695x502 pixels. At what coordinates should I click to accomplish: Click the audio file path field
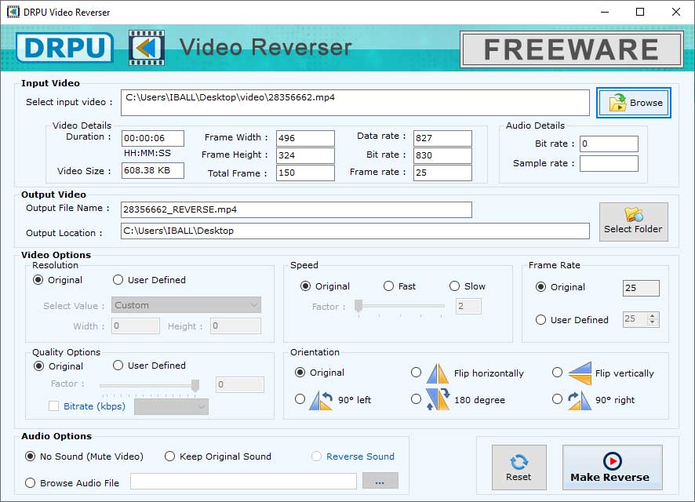[243, 481]
